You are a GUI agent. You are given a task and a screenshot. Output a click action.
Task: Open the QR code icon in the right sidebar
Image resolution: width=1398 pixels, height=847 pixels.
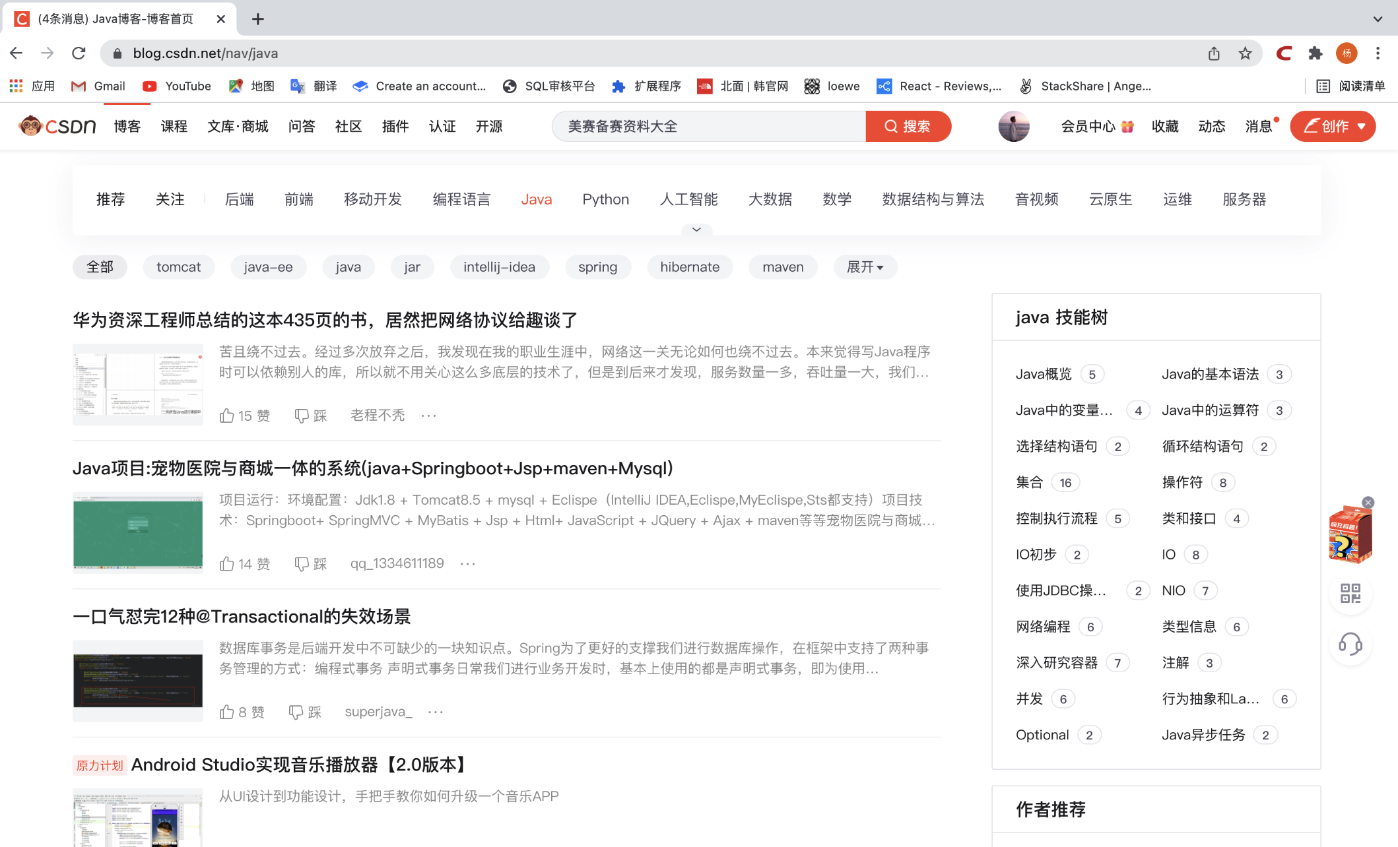(x=1350, y=593)
